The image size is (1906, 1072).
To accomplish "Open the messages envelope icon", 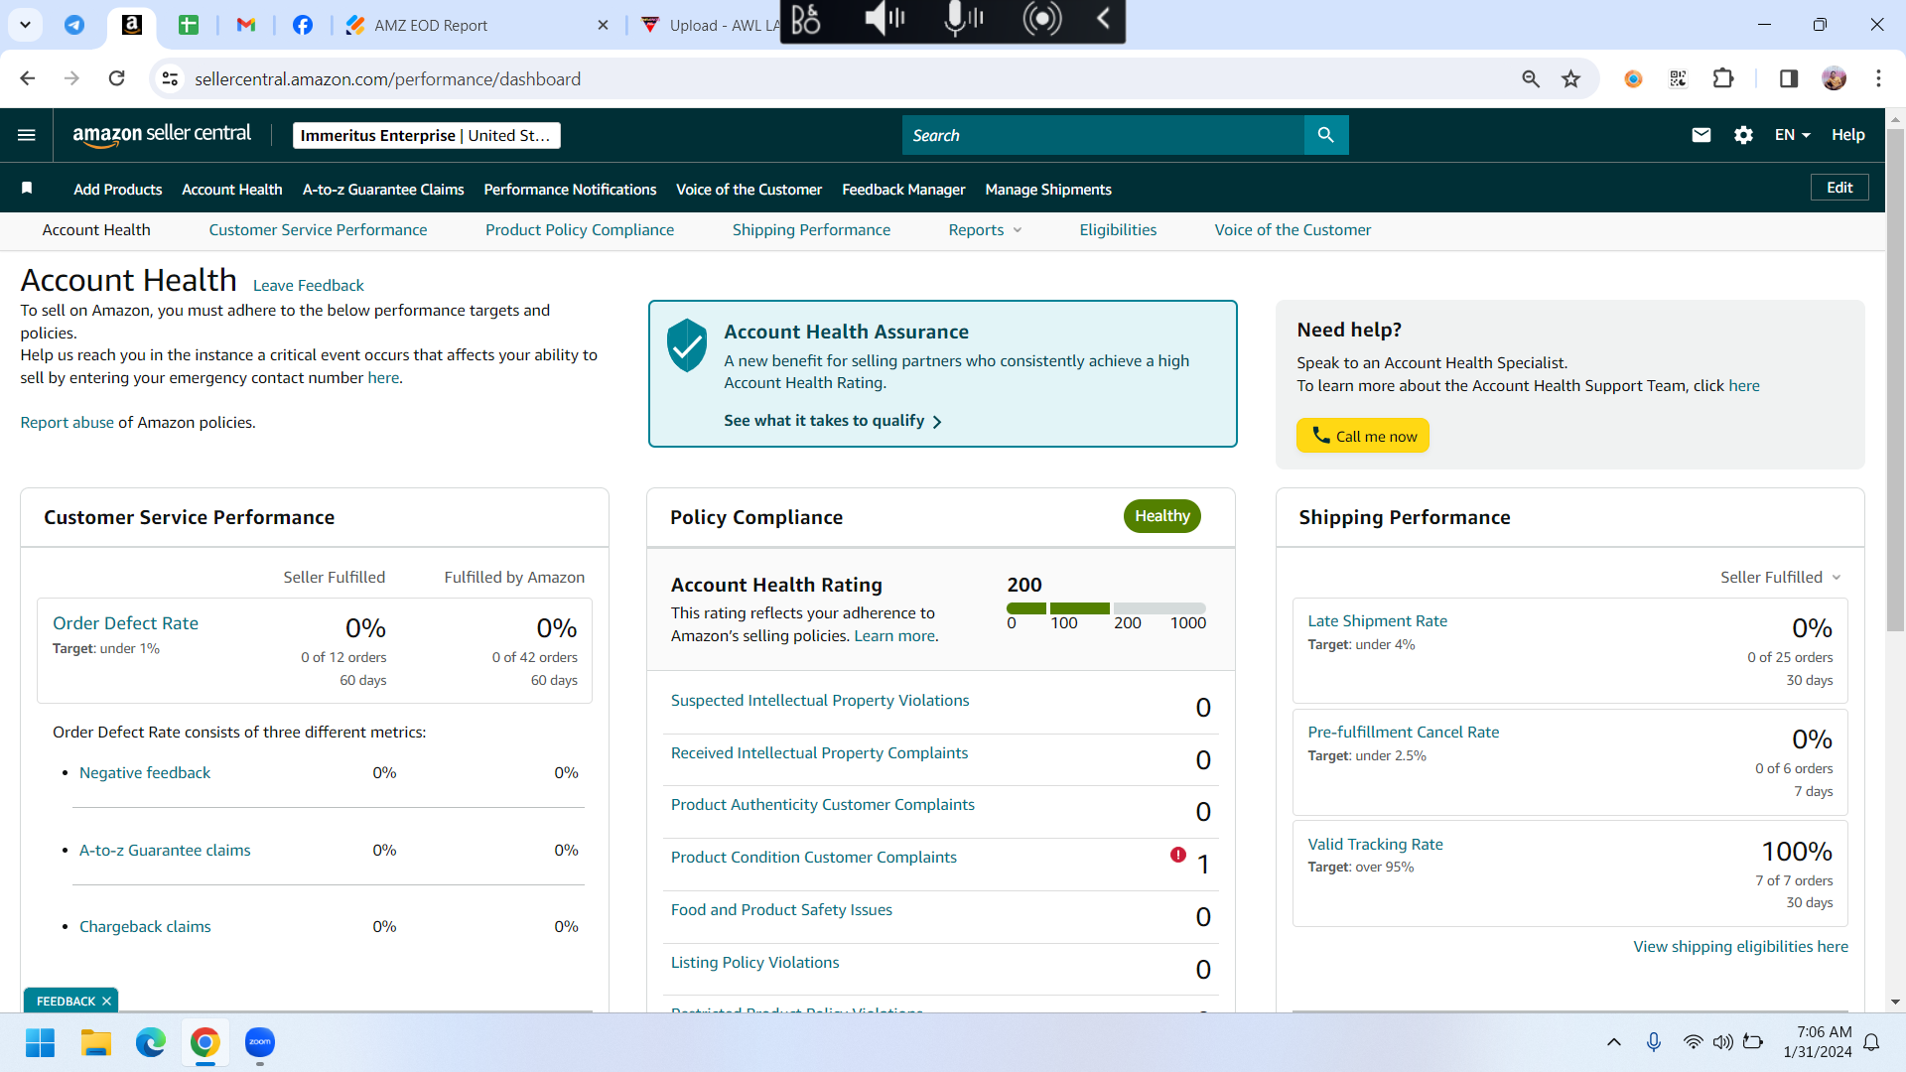I will [1702, 135].
